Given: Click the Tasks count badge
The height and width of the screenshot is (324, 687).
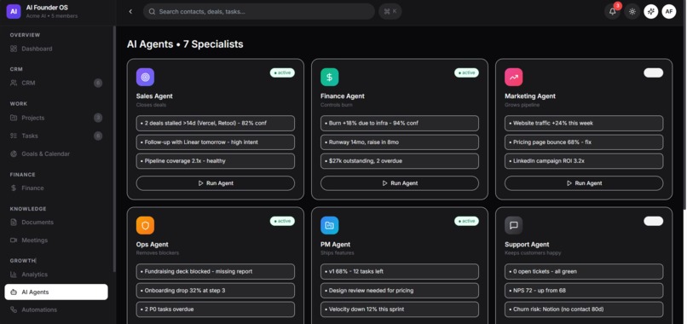Looking at the screenshot, I should coord(98,136).
